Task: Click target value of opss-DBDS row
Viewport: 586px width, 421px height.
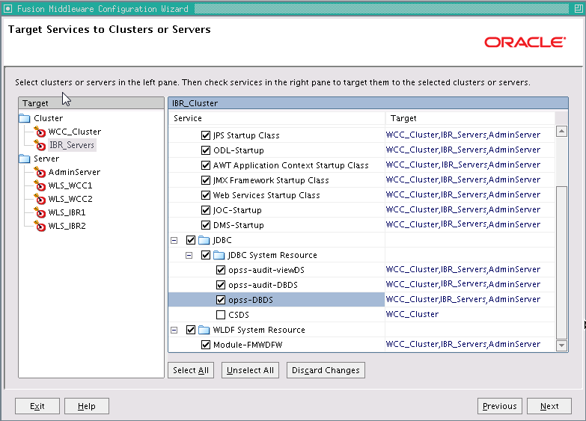Action: pos(463,300)
